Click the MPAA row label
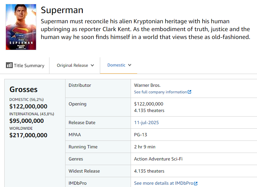The height and width of the screenshot is (187, 257). click(75, 135)
